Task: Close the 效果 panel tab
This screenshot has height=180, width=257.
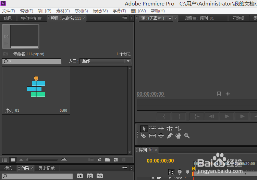Action: coord(32,168)
